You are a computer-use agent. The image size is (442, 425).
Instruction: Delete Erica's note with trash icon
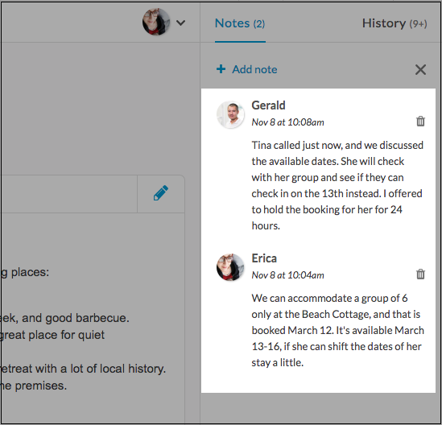click(x=420, y=274)
